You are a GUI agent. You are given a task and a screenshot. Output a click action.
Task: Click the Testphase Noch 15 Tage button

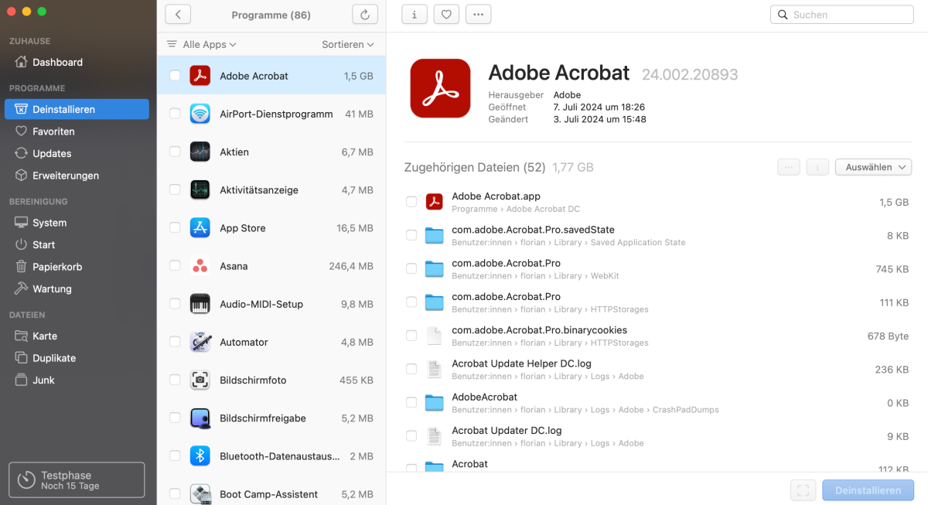(77, 480)
